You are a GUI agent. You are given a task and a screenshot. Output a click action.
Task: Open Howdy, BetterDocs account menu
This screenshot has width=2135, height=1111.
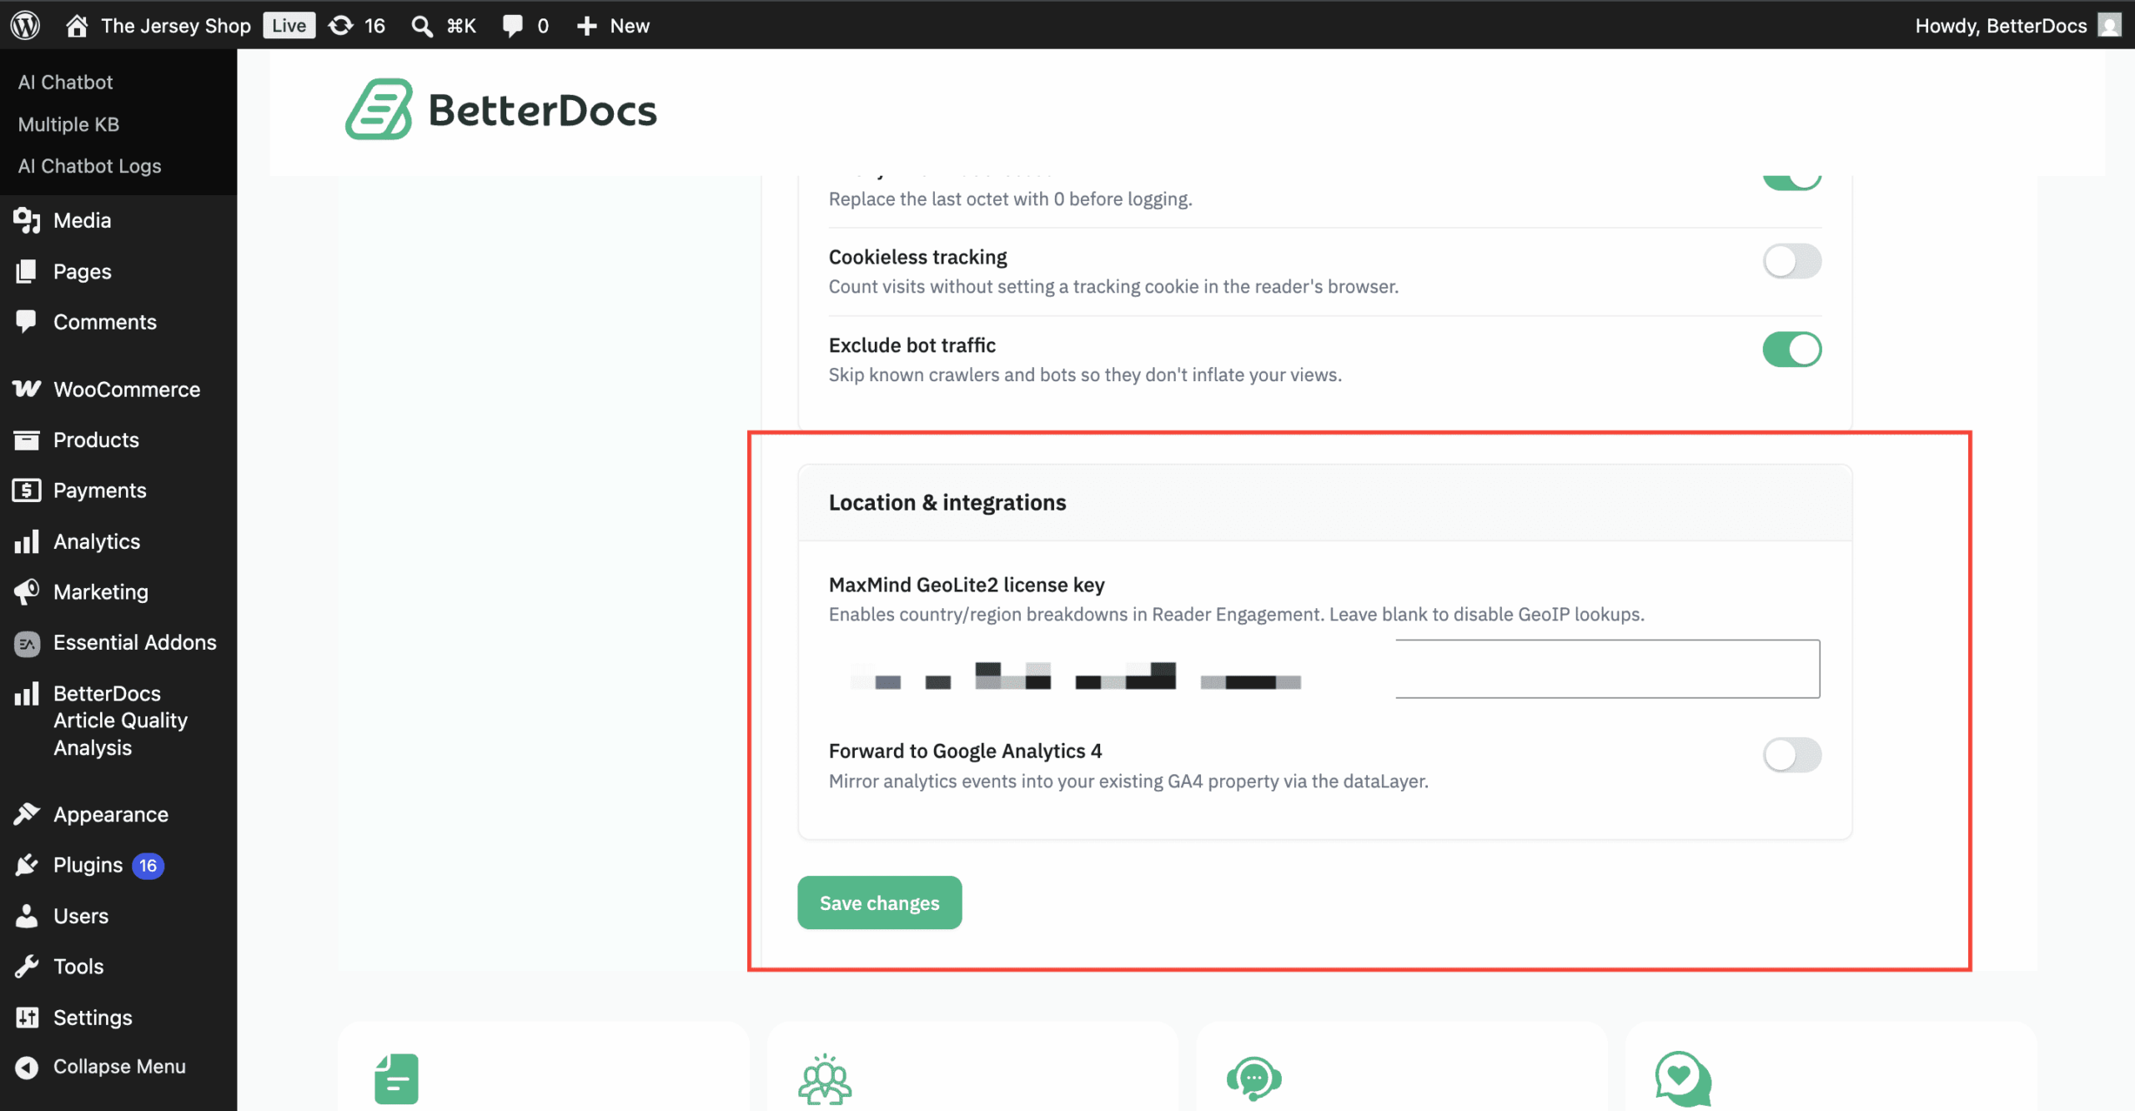point(2017,26)
